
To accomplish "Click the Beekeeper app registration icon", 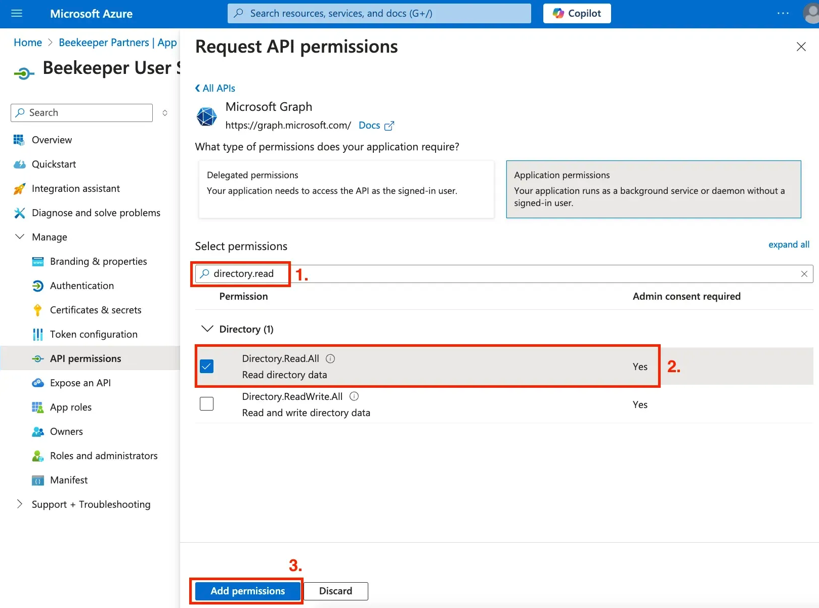I will click(x=24, y=74).
